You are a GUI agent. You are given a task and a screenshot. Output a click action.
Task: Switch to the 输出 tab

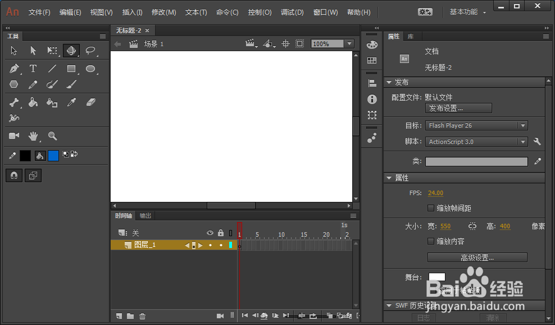click(x=145, y=215)
